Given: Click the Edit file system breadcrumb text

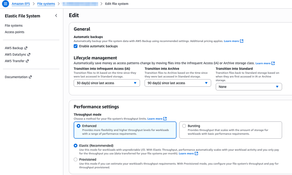Looking at the screenshot, I should tap(117, 4).
